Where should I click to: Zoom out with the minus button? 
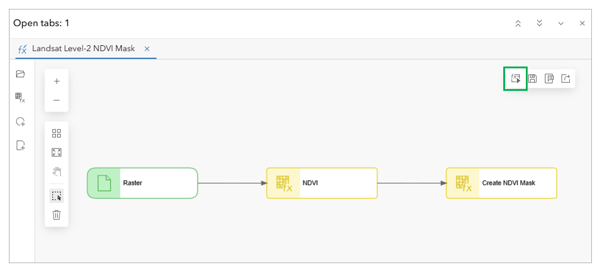click(x=57, y=100)
